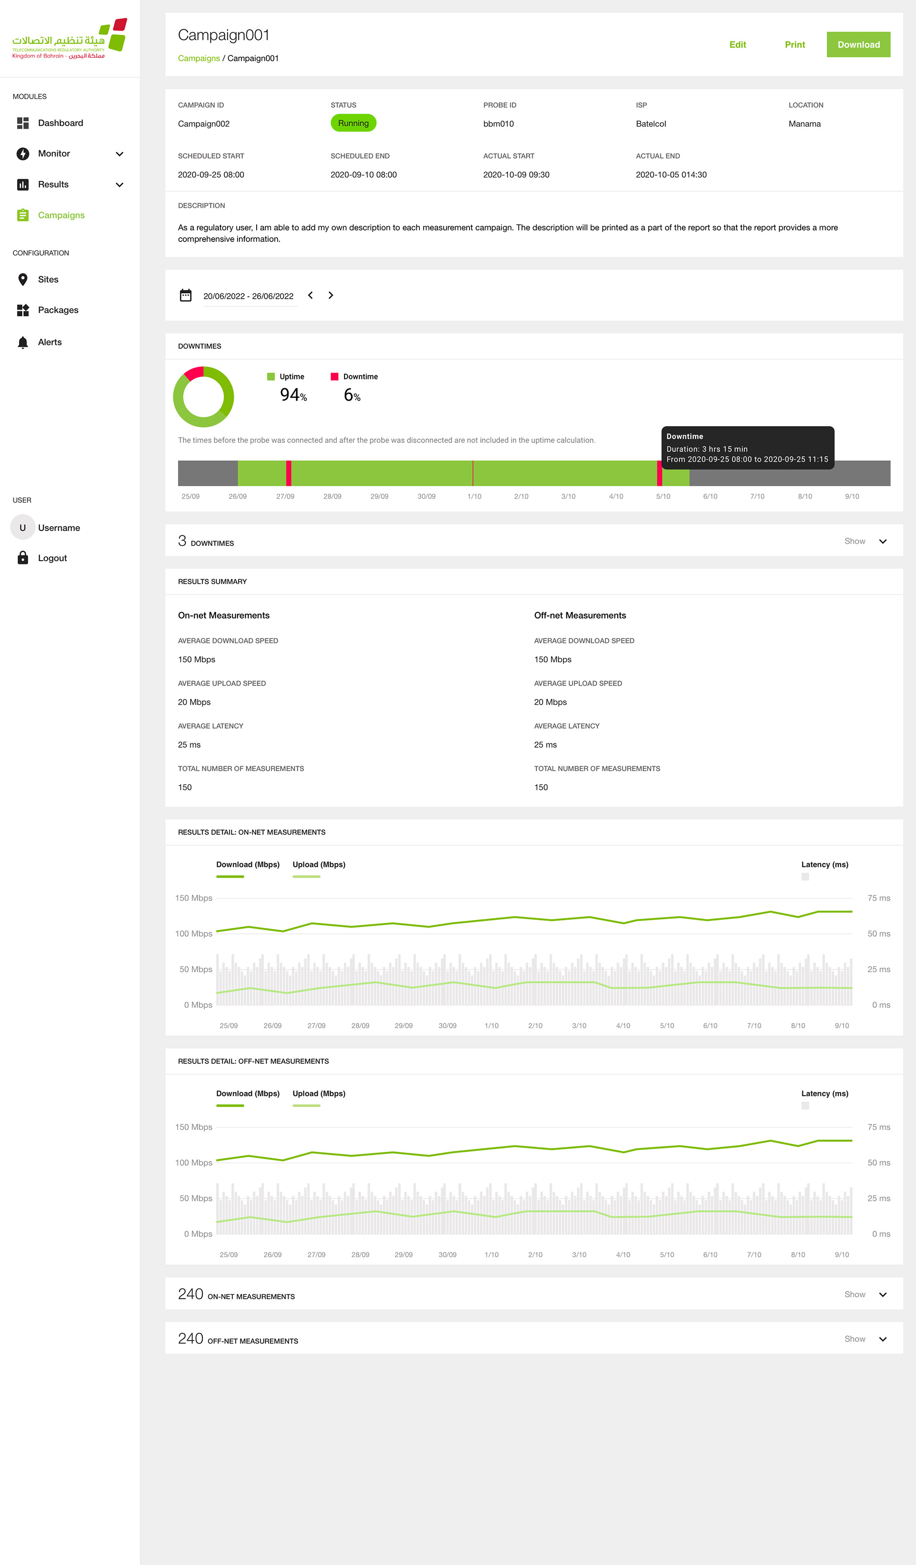Click the Alerts bell icon

[23, 342]
